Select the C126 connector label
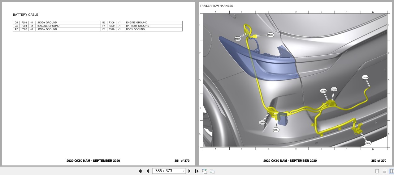Image resolution: width=394 pixels, height=175 pixels. pos(368,143)
